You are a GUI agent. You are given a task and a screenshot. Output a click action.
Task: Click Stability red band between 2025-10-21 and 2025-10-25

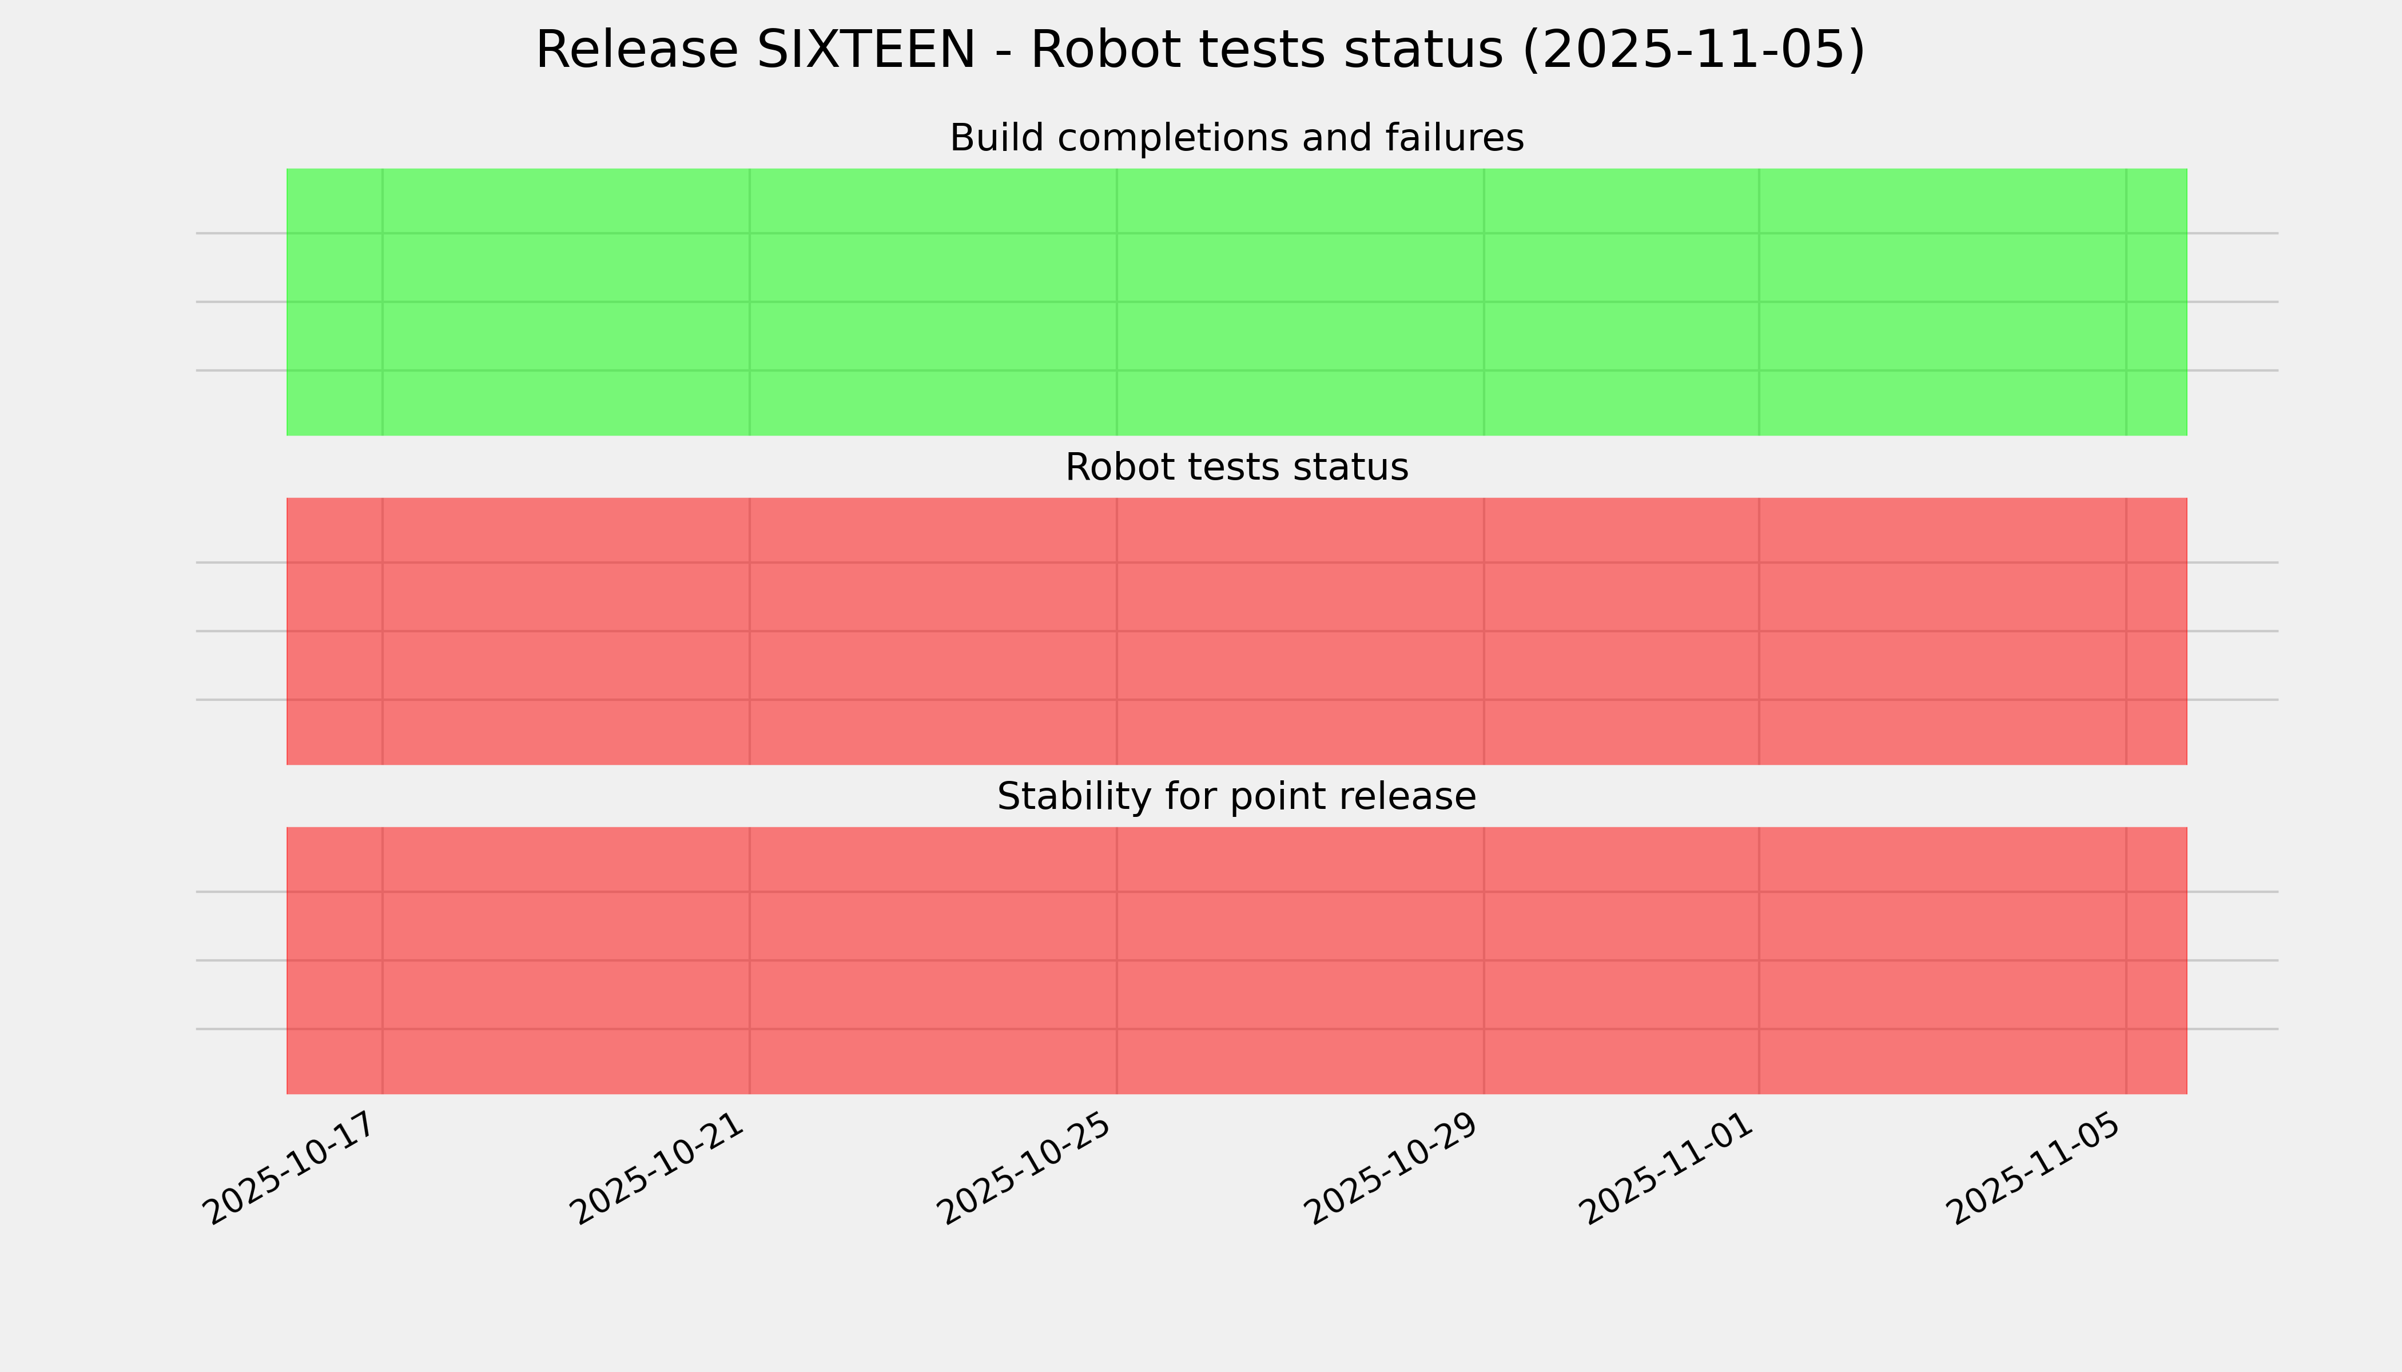(933, 960)
